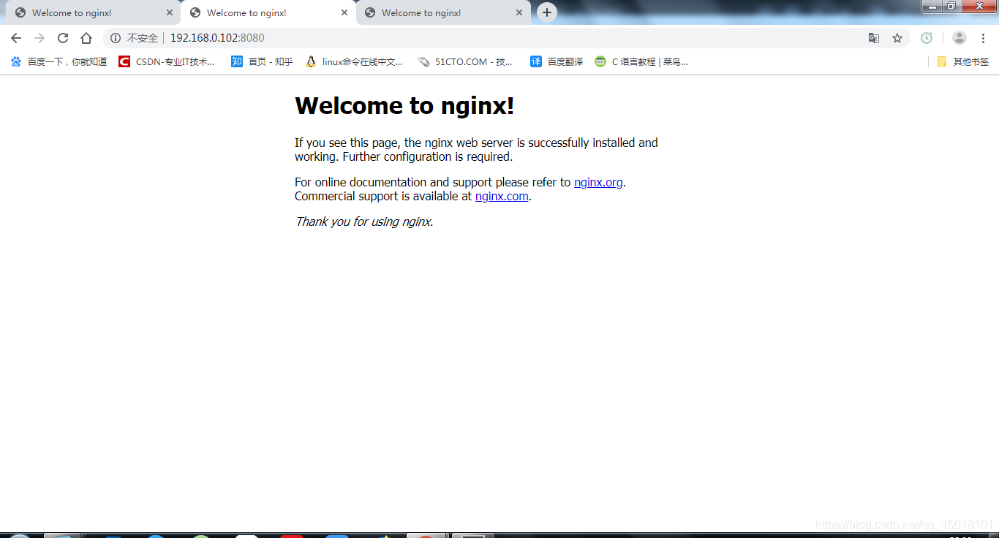The image size is (999, 538).
Task: Open the CSDN bookmark
Action: (x=167, y=62)
